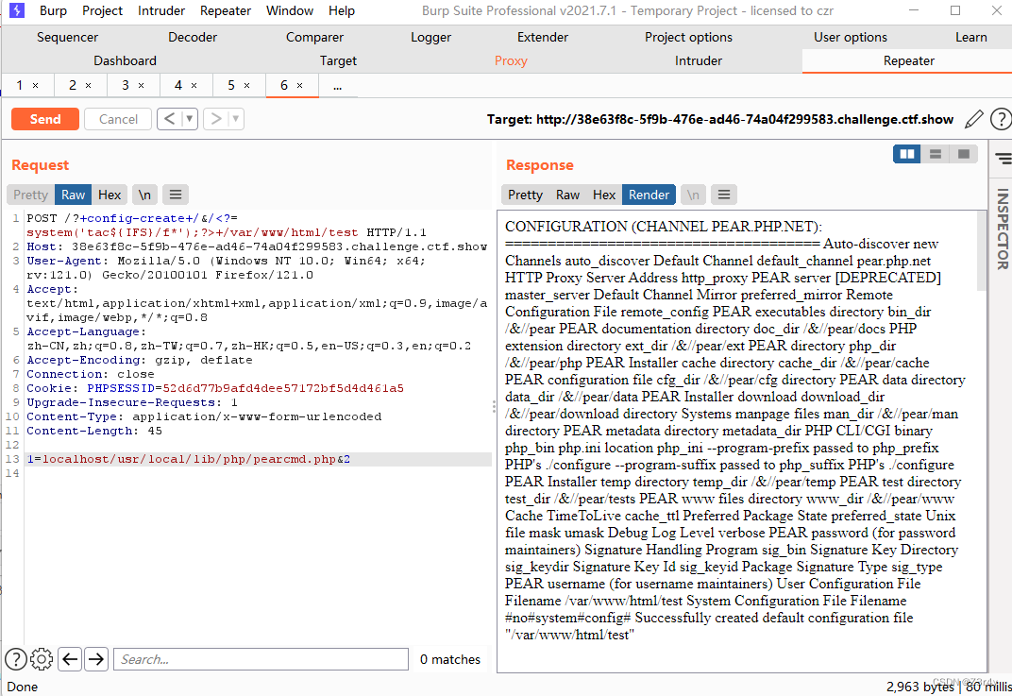The height and width of the screenshot is (696, 1012).
Task: Open the Project menu
Action: pyautogui.click(x=102, y=11)
